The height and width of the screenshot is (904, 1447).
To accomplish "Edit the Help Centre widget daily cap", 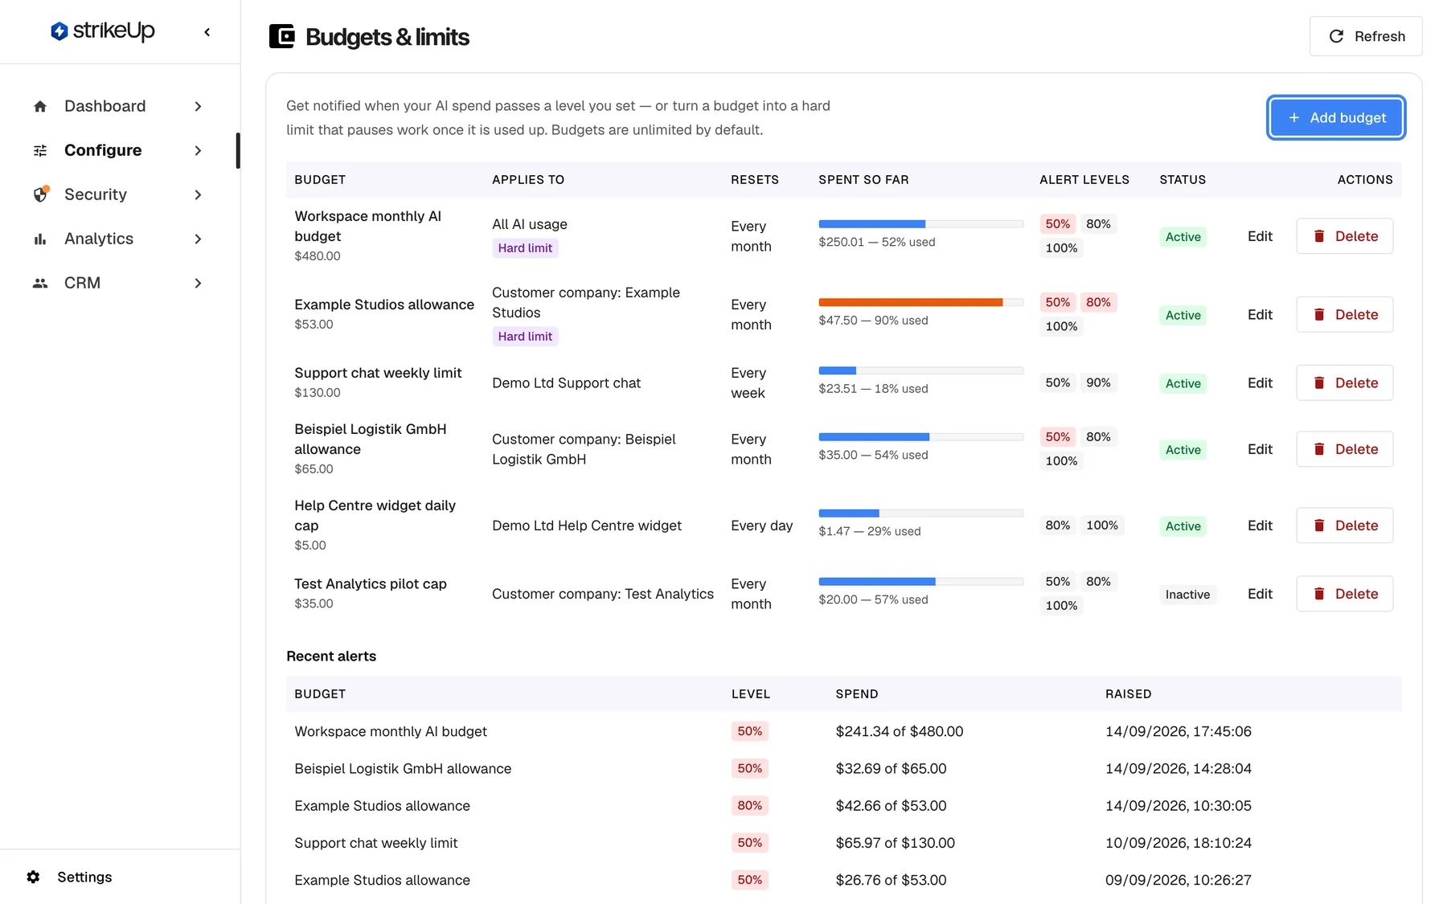I will [1260, 526].
